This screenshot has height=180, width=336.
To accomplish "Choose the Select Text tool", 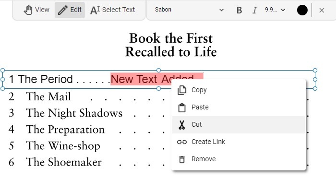I will tap(112, 10).
